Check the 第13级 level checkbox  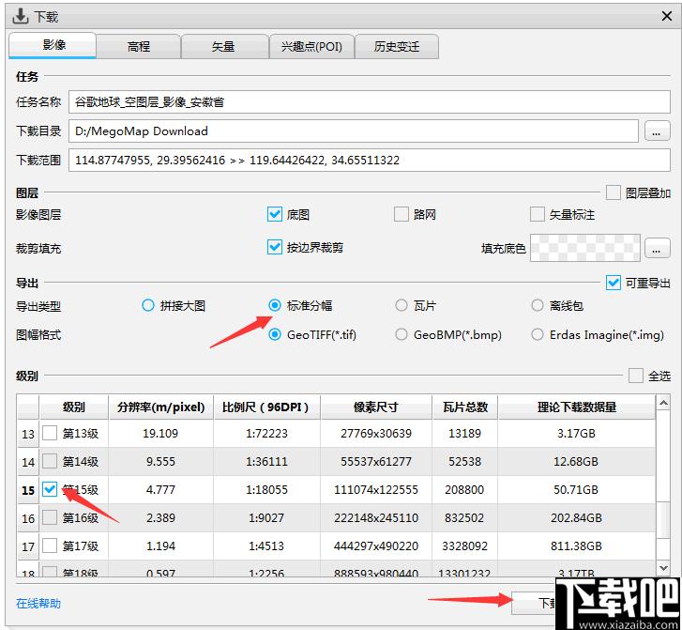pyautogui.click(x=50, y=433)
